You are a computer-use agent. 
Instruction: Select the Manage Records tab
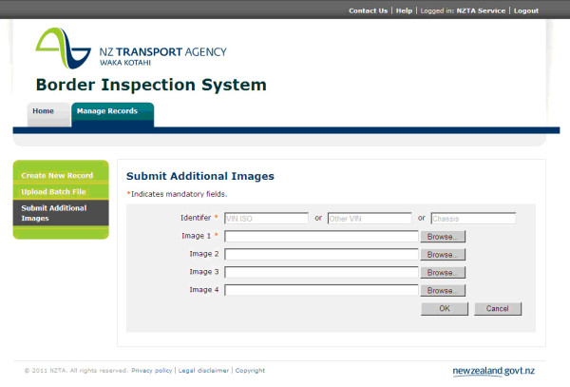pos(106,111)
